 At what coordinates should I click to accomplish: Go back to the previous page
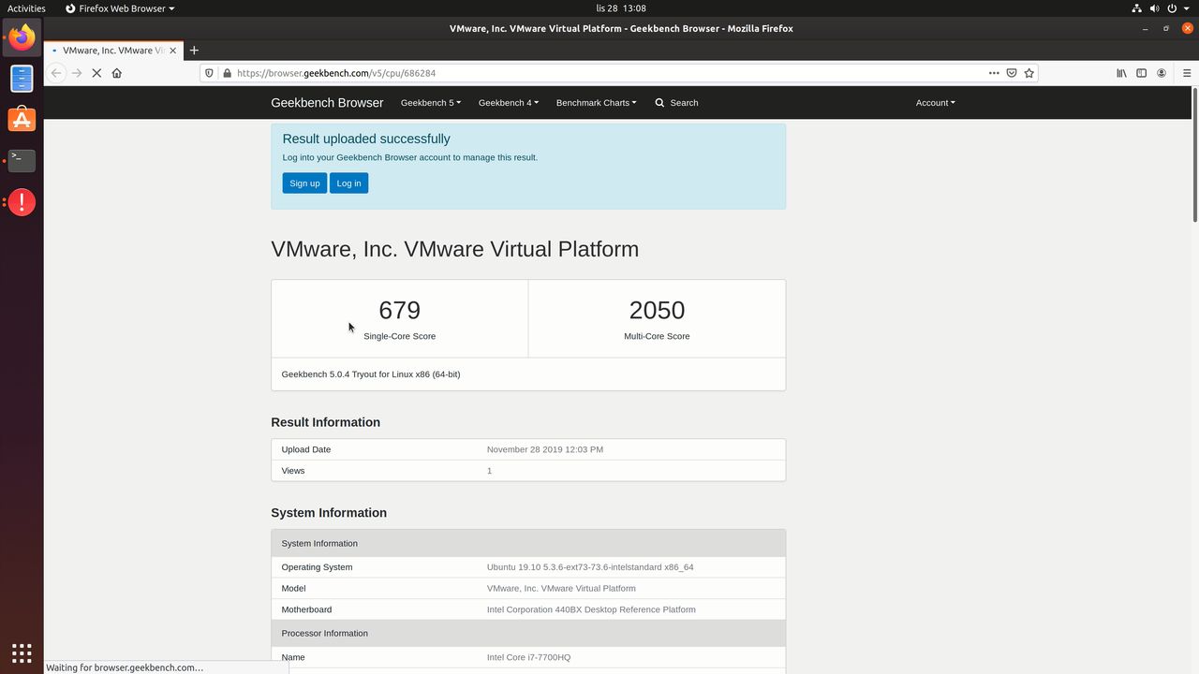[56, 73]
